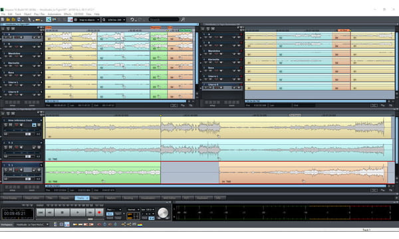Click the highlighted grid view toolbar icon
The height and width of the screenshot is (239, 399).
click(x=70, y=19)
